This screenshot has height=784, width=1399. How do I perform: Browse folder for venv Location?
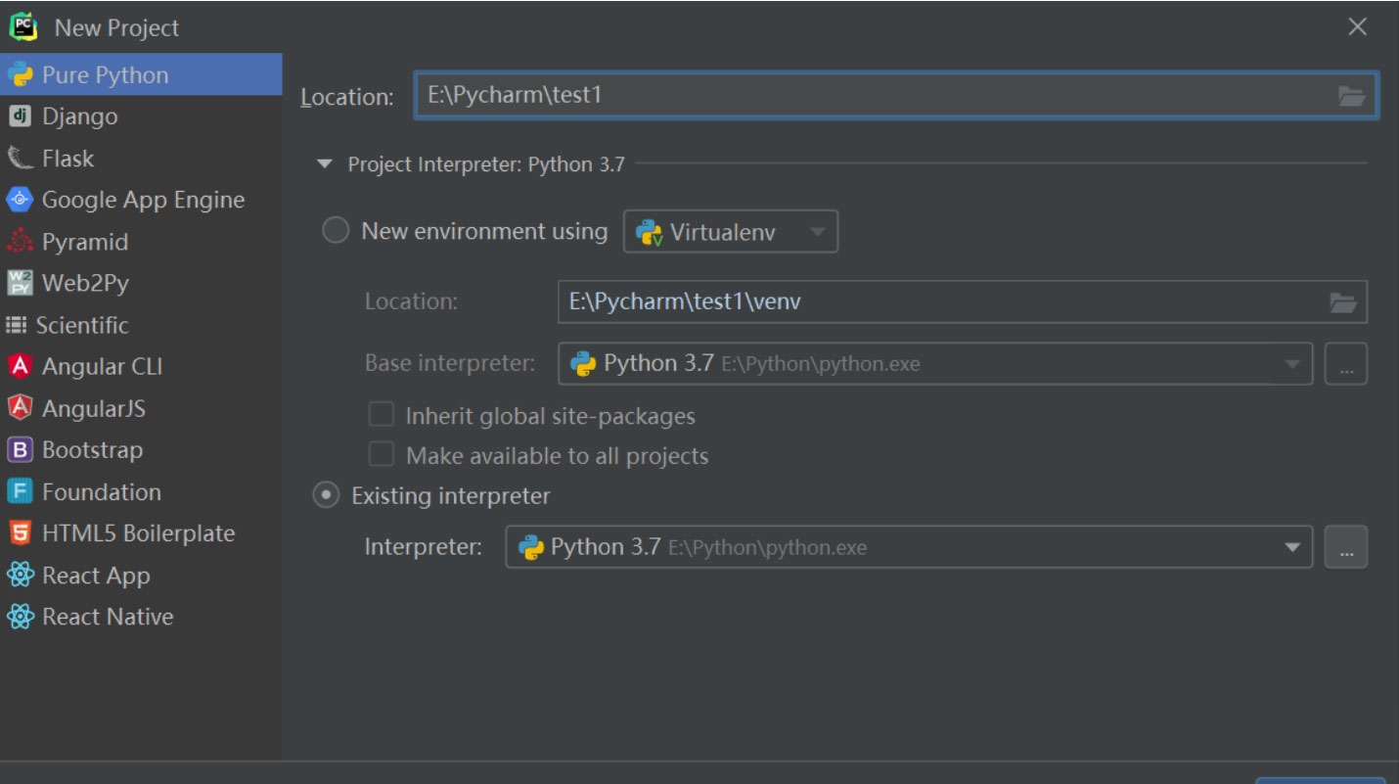click(1343, 302)
